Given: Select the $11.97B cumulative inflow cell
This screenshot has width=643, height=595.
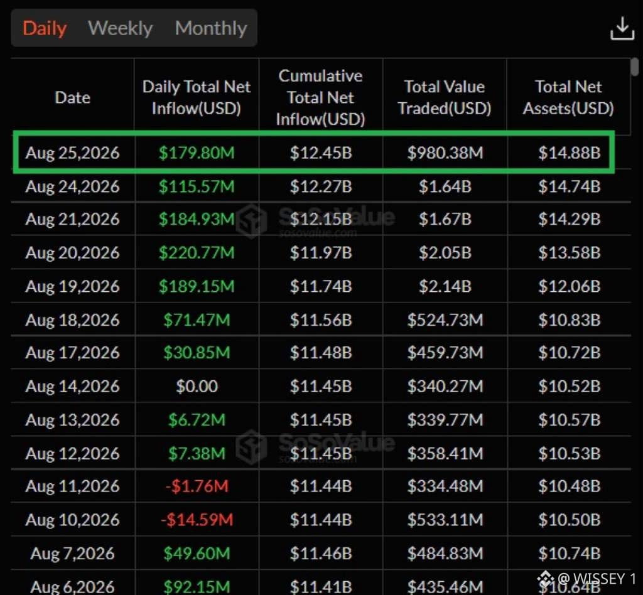Looking at the screenshot, I should (x=321, y=253).
